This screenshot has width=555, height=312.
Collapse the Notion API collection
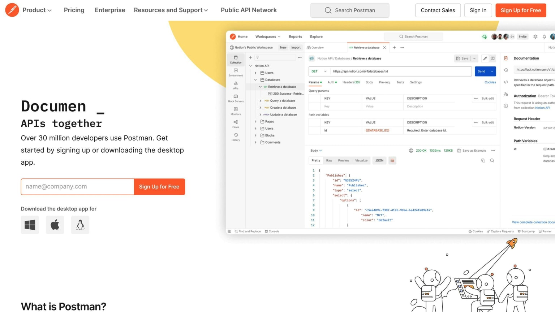(x=251, y=66)
